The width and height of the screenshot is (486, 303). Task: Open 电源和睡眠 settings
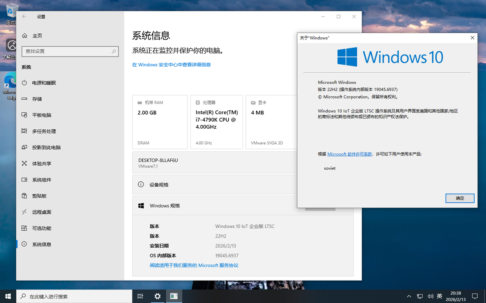point(70,83)
